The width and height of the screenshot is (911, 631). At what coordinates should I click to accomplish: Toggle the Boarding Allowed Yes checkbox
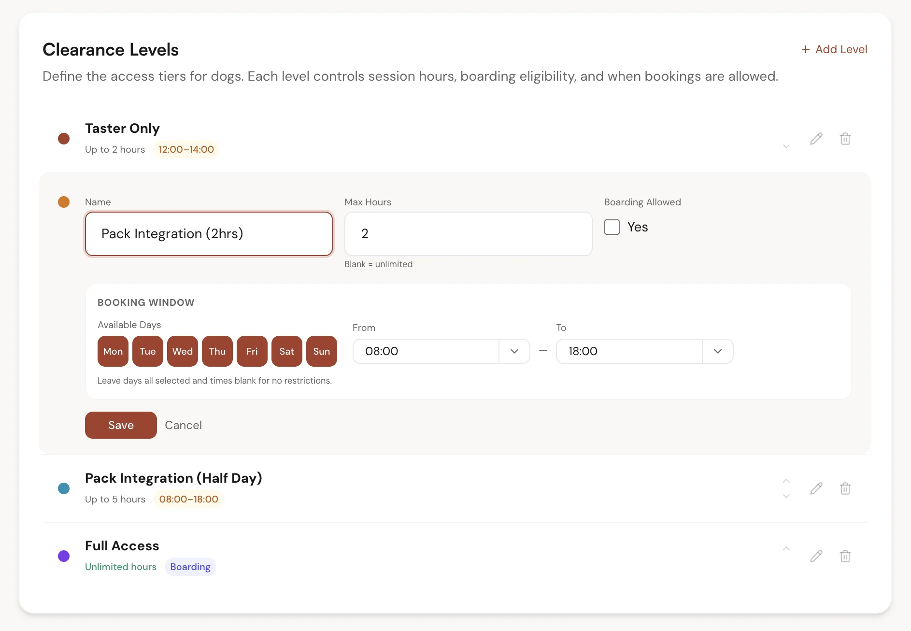[612, 227]
